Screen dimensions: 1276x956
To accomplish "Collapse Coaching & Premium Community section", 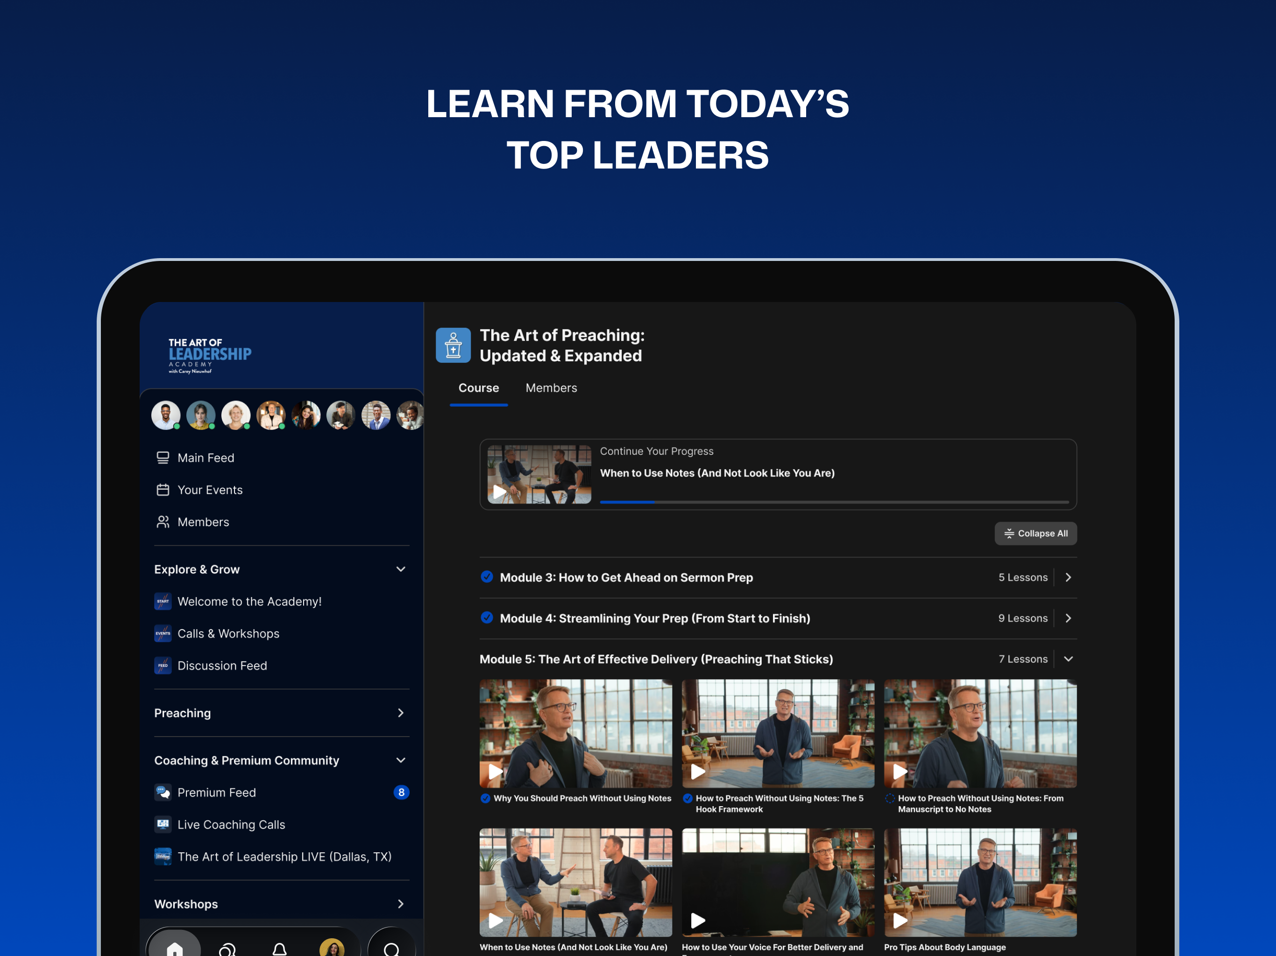I will (401, 760).
